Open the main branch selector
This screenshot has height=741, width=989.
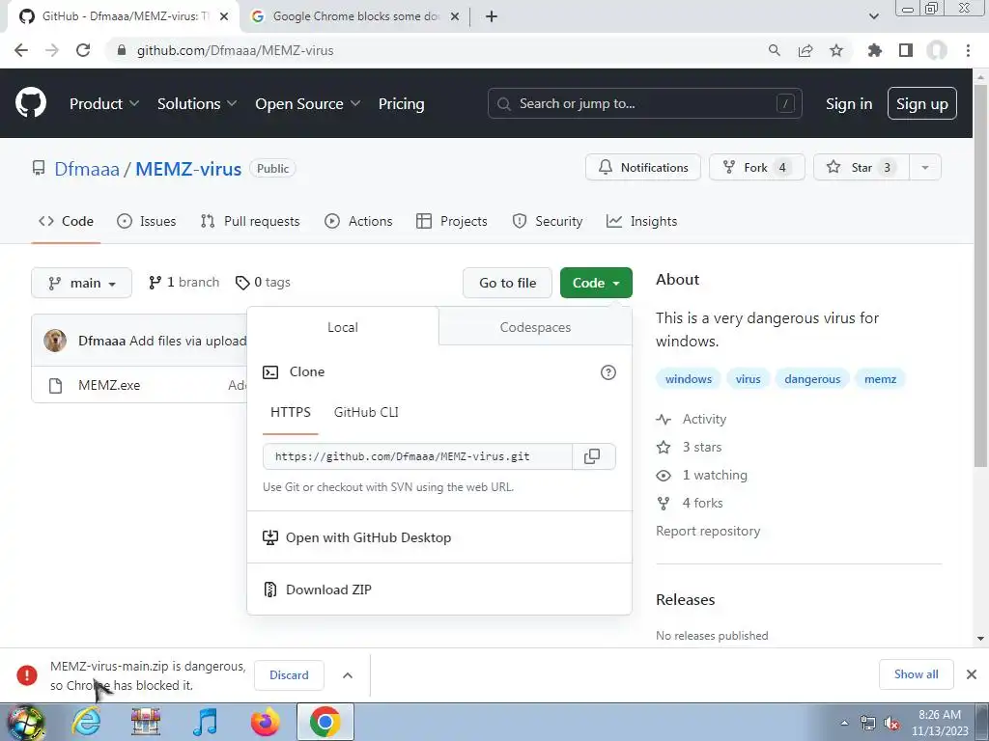click(x=81, y=283)
